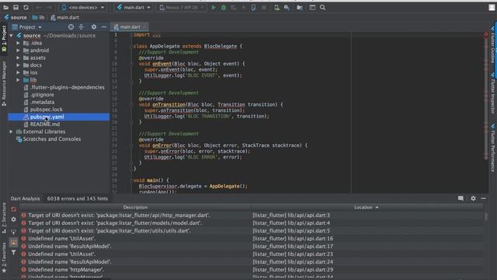The image size is (497, 280).
Task: Select .flutter-plugins-dependencies file
Action: 68,87
